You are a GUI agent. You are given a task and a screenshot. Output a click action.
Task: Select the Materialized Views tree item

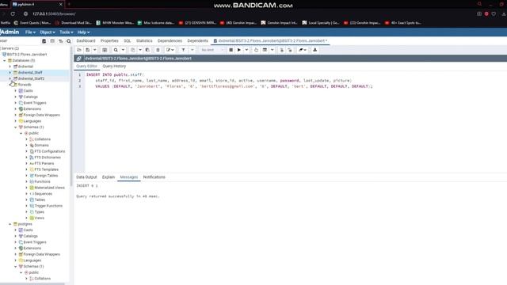click(49, 188)
